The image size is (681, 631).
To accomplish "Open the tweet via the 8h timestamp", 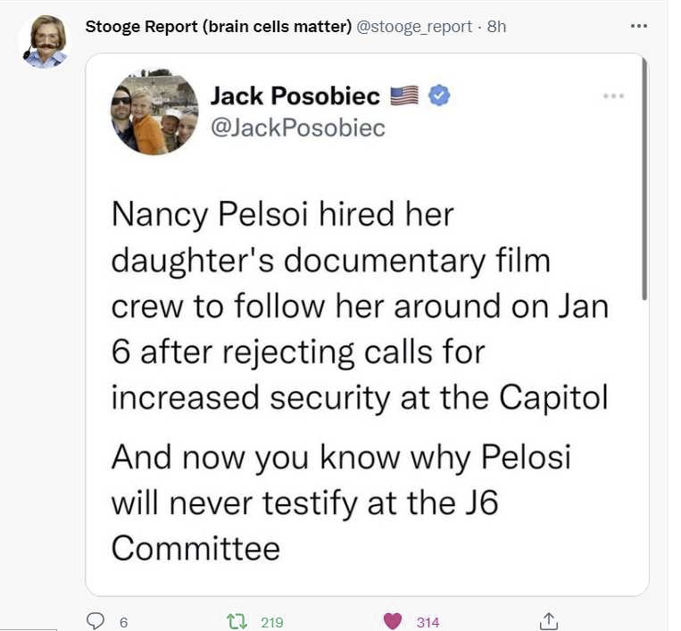I will click(x=496, y=26).
